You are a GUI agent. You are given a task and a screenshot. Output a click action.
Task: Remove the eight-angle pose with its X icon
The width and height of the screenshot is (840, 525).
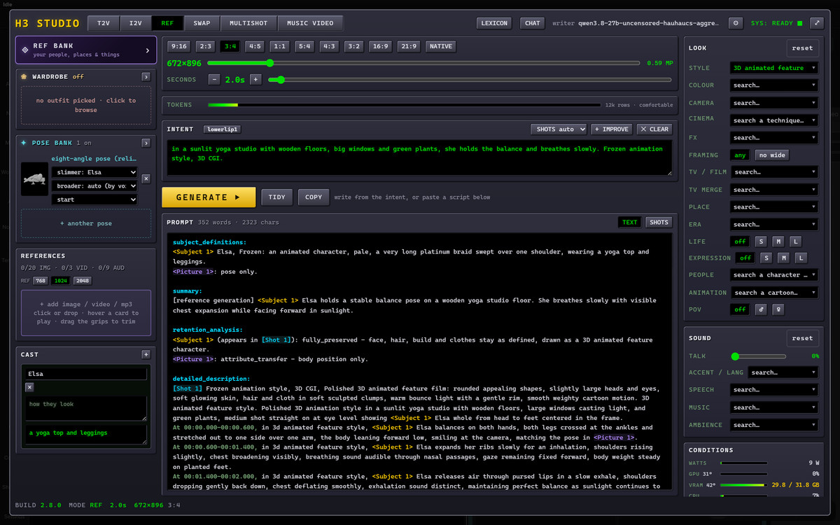[146, 178]
